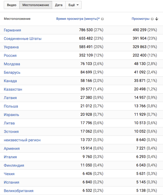Open the Соединенные Штаты link
The image size is (163, 195).
coord(22,38)
